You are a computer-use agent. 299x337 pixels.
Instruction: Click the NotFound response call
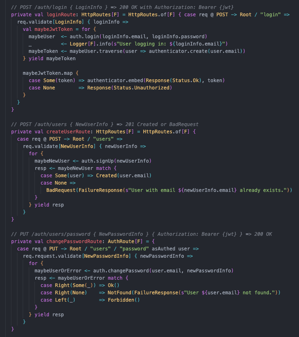point(119,293)
